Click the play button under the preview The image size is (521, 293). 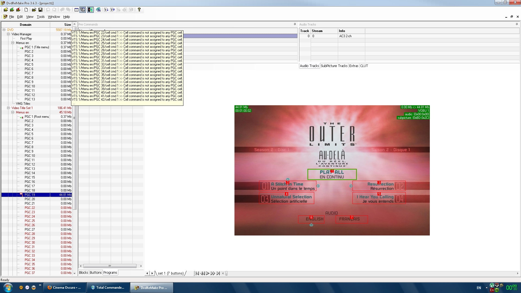(x=208, y=273)
